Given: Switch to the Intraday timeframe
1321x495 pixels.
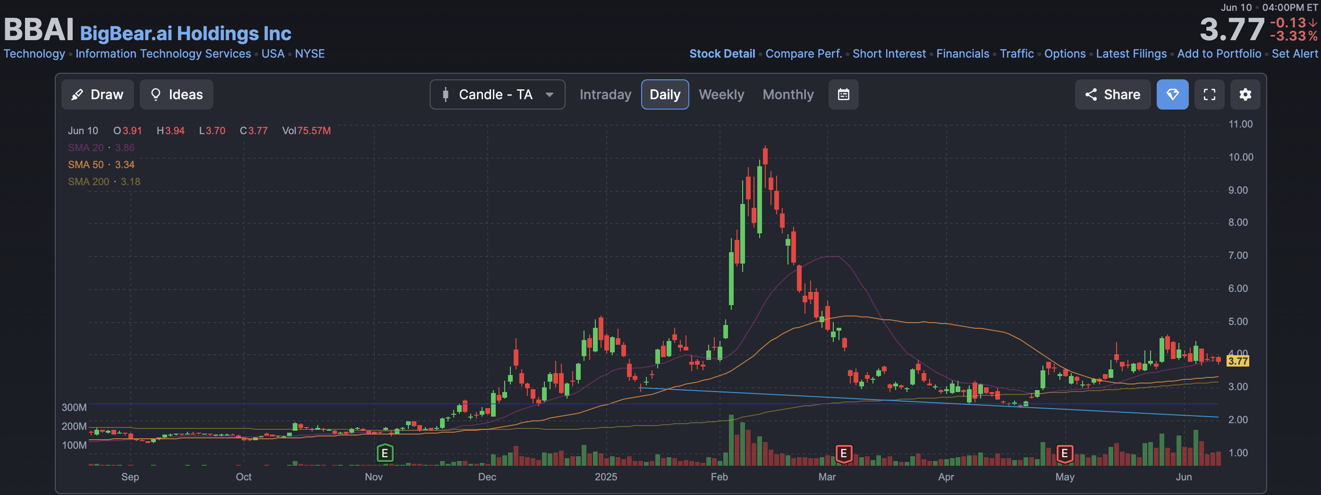Looking at the screenshot, I should (x=605, y=94).
